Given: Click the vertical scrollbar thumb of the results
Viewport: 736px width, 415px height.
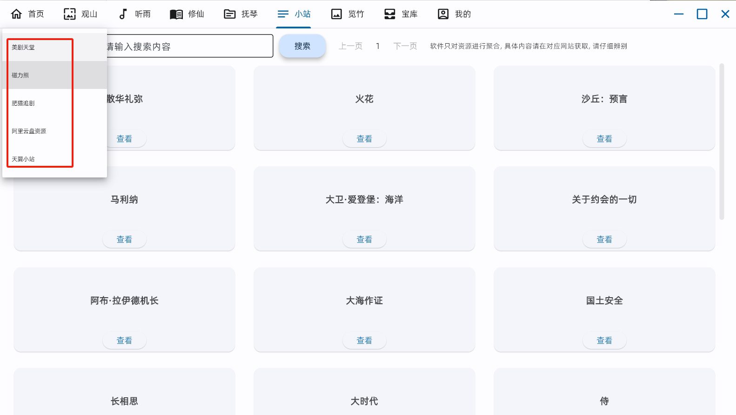Looking at the screenshot, I should tap(722, 141).
